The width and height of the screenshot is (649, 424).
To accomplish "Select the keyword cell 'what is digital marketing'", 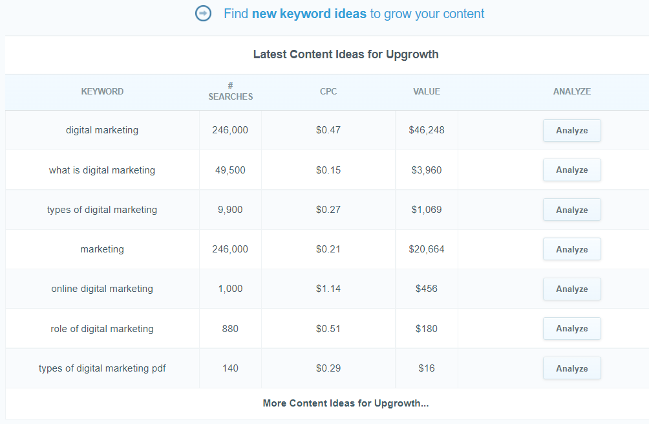I will click(102, 170).
